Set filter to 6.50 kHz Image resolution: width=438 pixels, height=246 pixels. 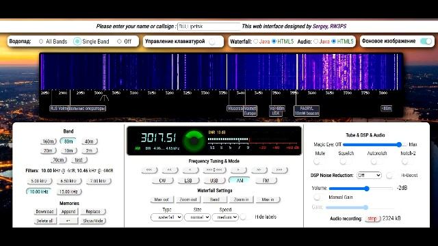click(x=68, y=181)
